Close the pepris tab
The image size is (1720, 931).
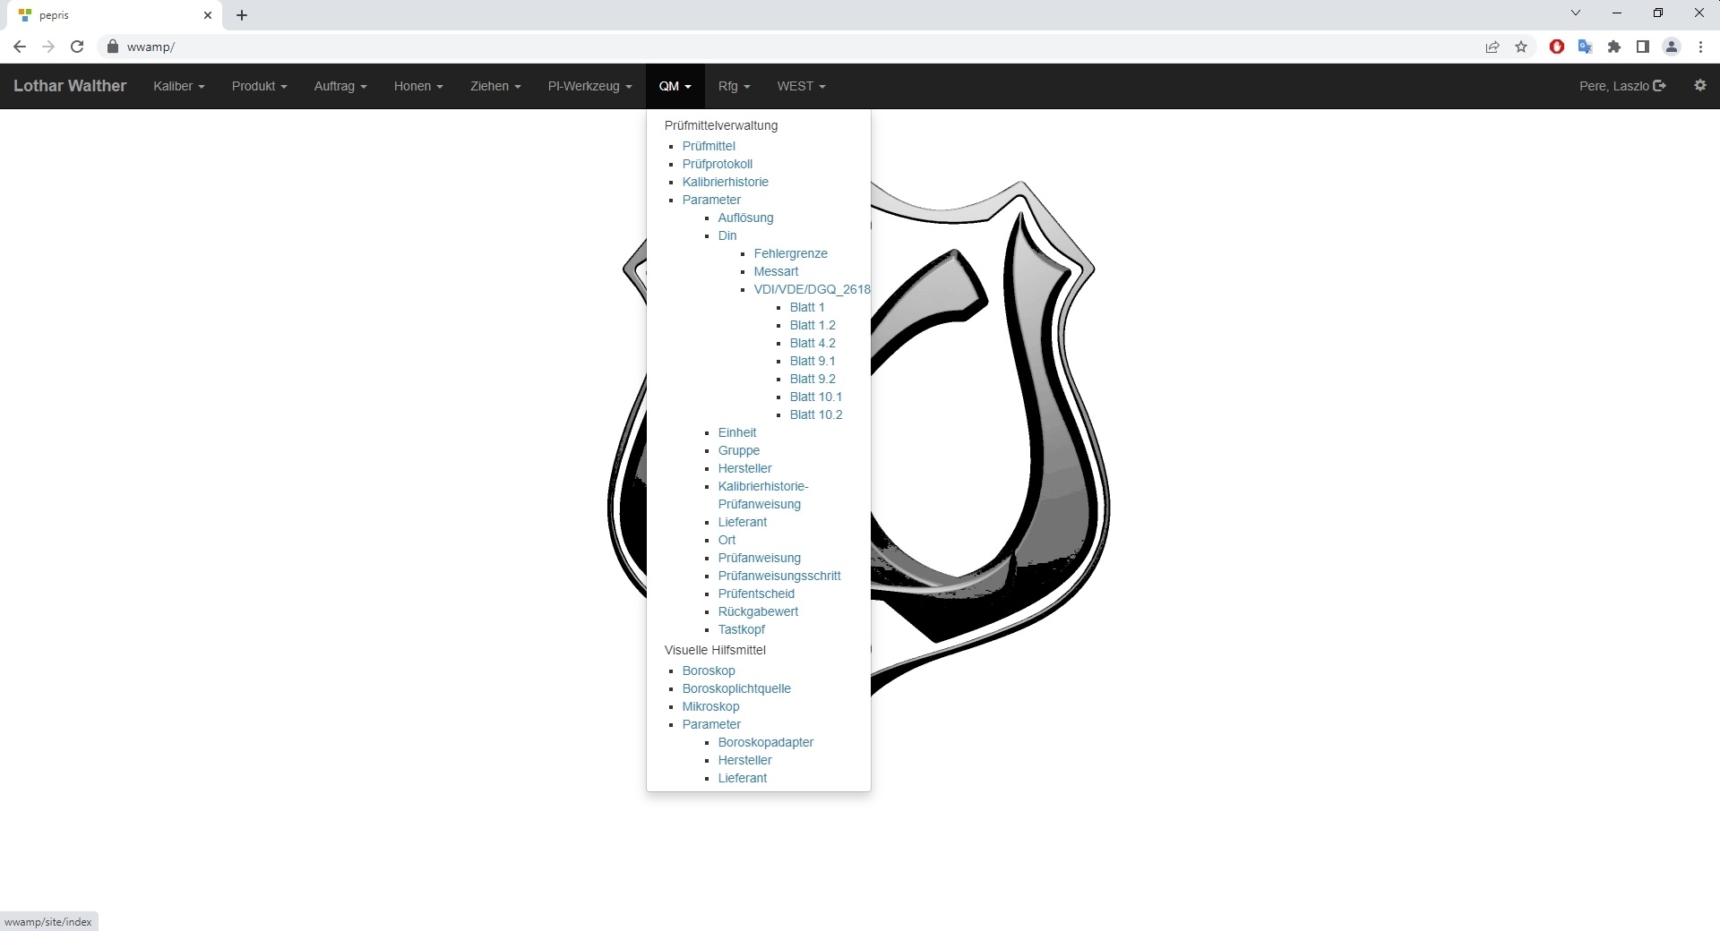coord(208,15)
